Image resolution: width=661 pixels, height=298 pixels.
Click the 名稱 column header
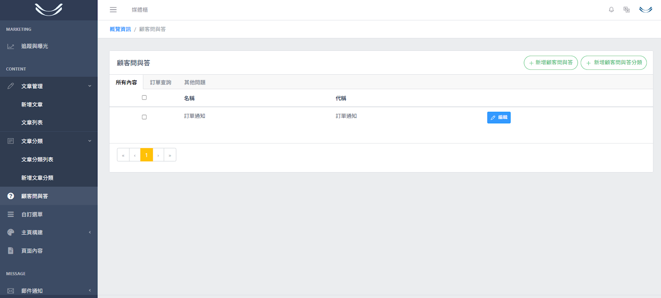click(x=189, y=98)
